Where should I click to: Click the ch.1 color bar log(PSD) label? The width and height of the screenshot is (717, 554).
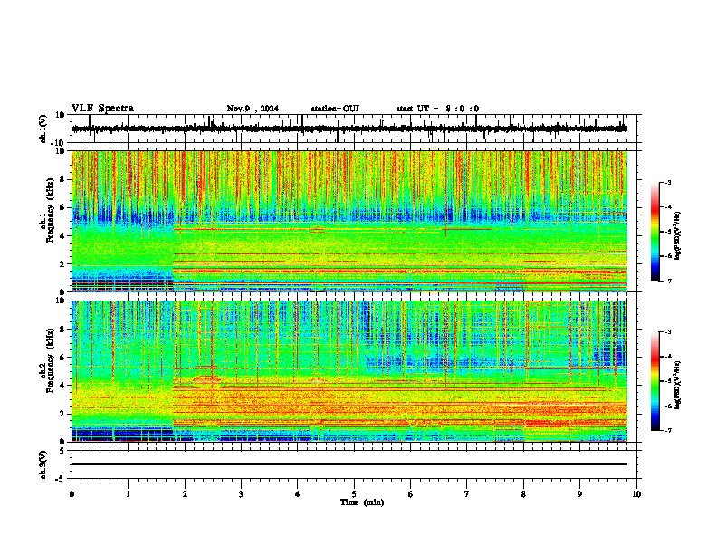tap(677, 236)
